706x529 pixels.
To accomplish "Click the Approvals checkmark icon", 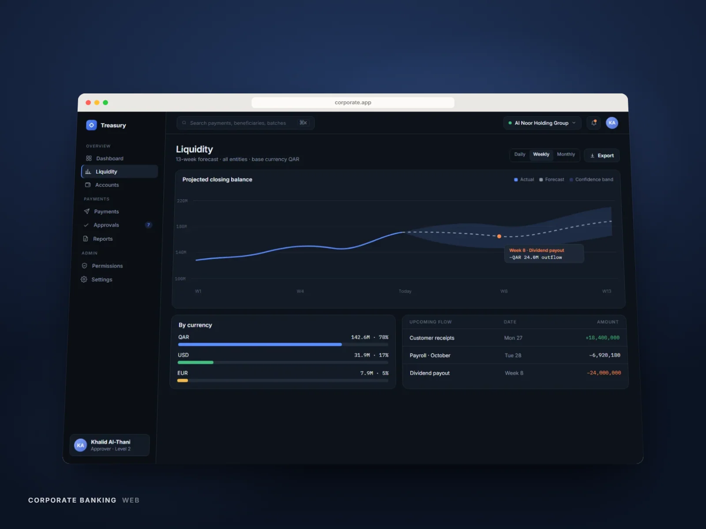I will pyautogui.click(x=86, y=225).
